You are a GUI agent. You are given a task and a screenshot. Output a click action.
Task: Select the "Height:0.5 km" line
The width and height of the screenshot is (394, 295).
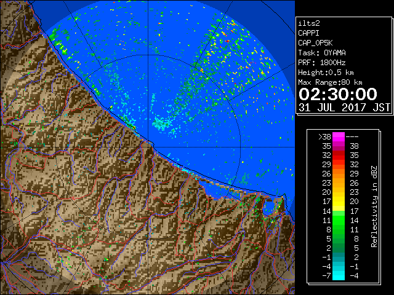[x=326, y=73]
